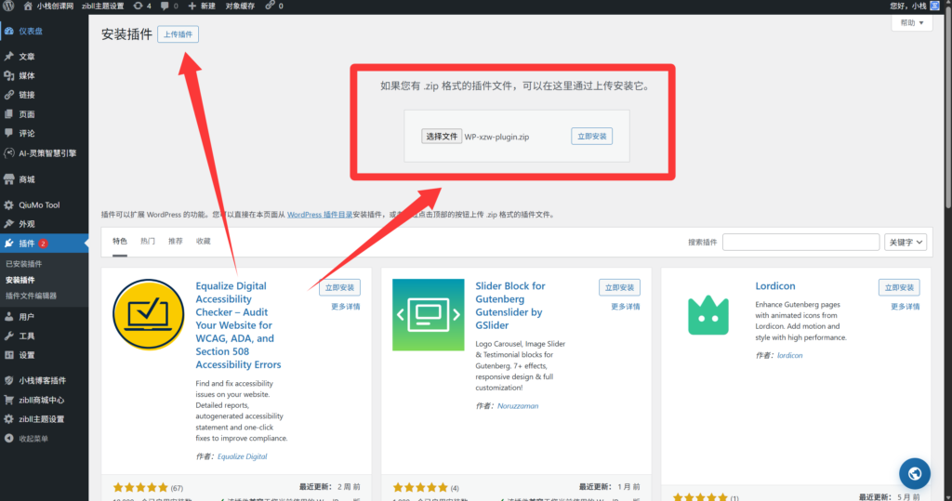Screen dimensions: 952x501
Task: Open 已安装插件 submenu item
Action: [x=23, y=264]
